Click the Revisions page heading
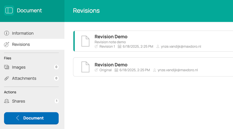Image resolution: width=233 pixels, height=129 pixels. coord(86,11)
